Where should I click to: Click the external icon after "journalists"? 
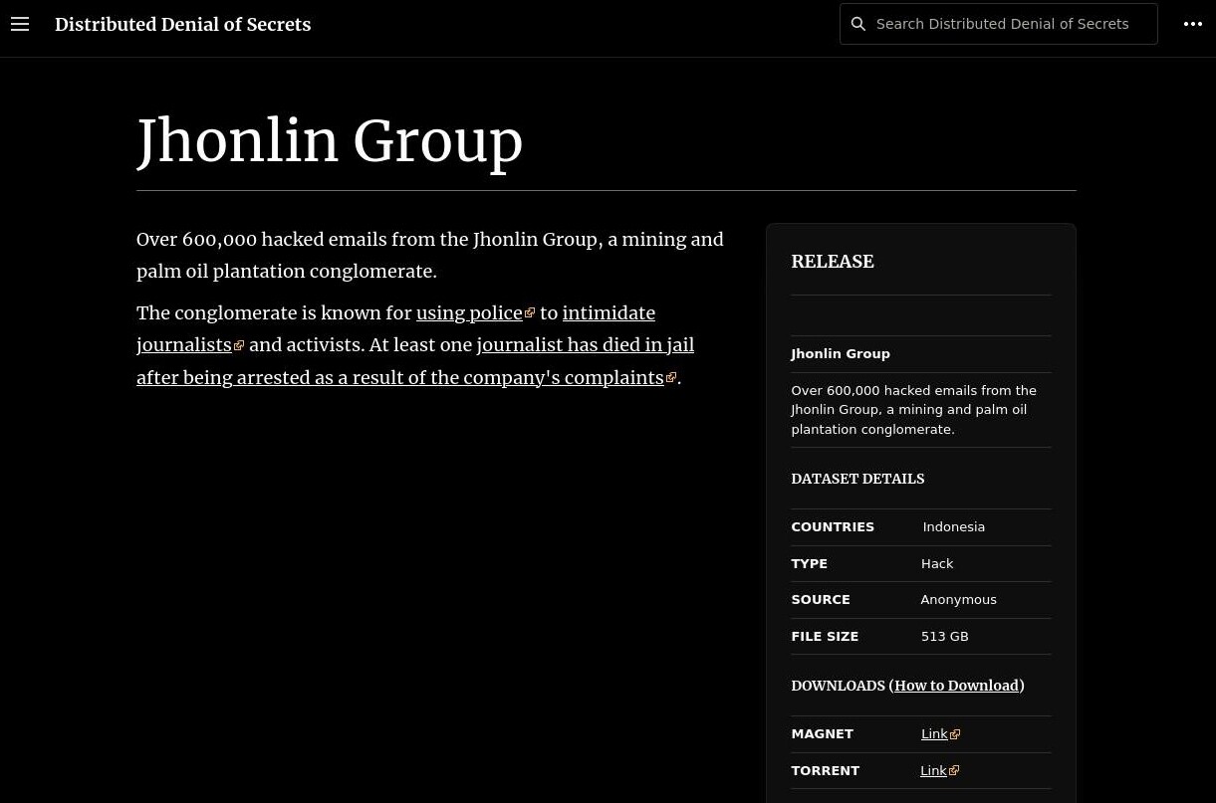239,346
